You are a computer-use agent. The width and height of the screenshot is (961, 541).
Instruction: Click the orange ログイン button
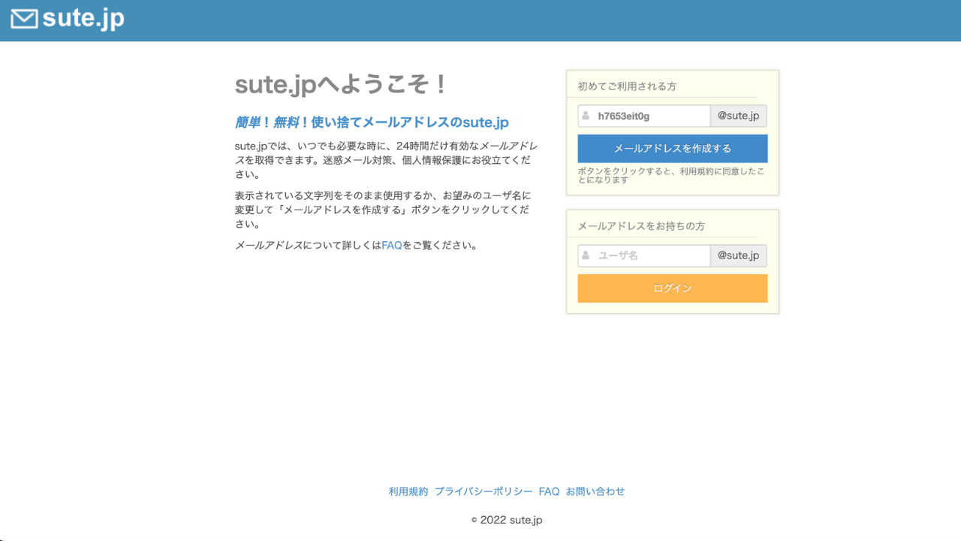pyautogui.click(x=673, y=289)
